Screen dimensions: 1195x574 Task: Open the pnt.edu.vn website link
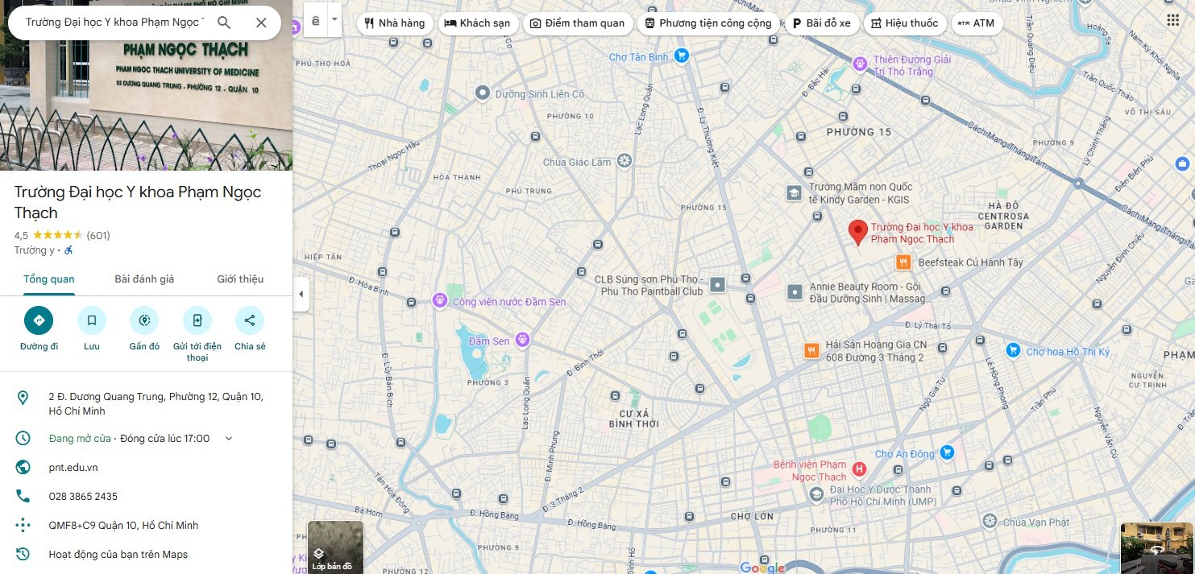coord(73,468)
